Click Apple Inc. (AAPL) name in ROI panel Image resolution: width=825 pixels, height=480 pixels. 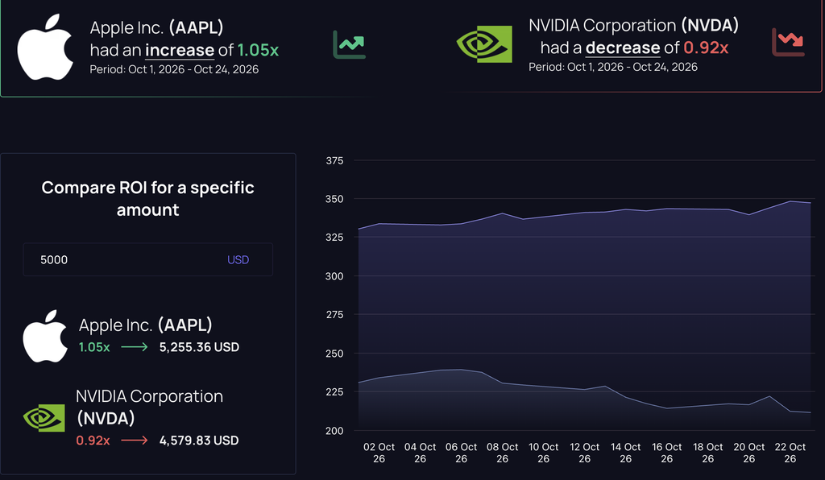pos(146,325)
